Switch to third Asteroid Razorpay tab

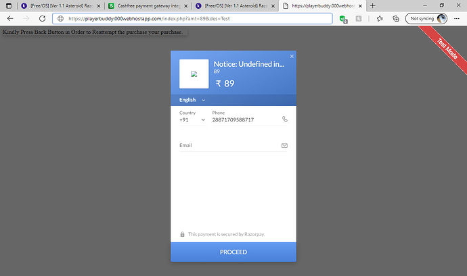pyautogui.click(x=236, y=5)
